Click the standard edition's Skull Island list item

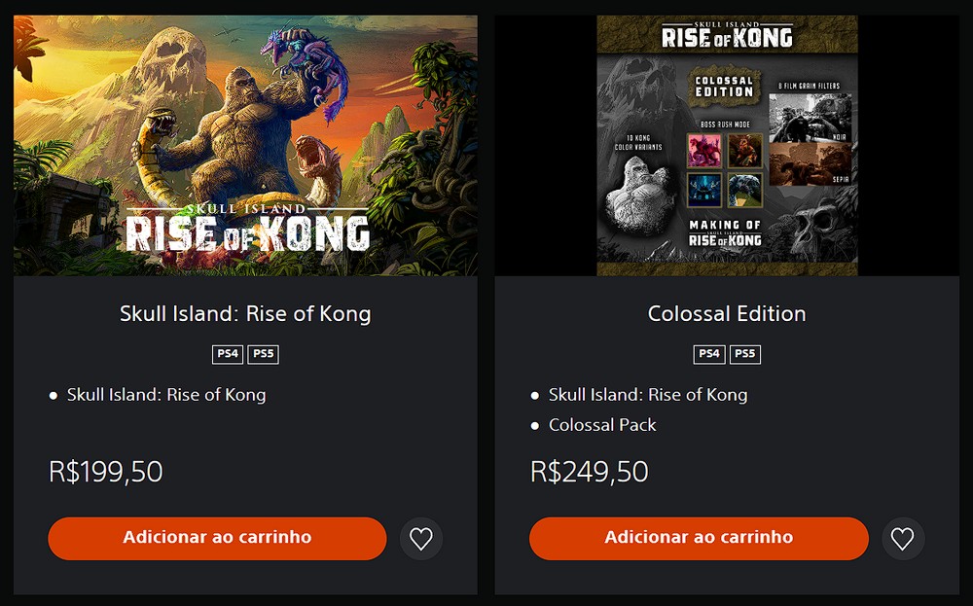[166, 395]
